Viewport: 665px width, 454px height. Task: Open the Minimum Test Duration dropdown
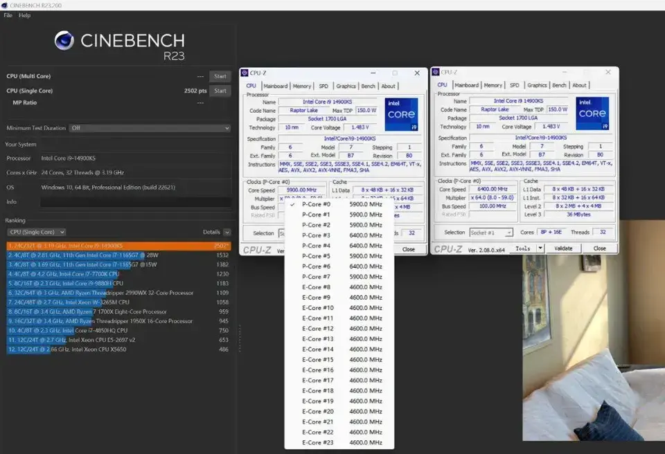[x=150, y=128]
